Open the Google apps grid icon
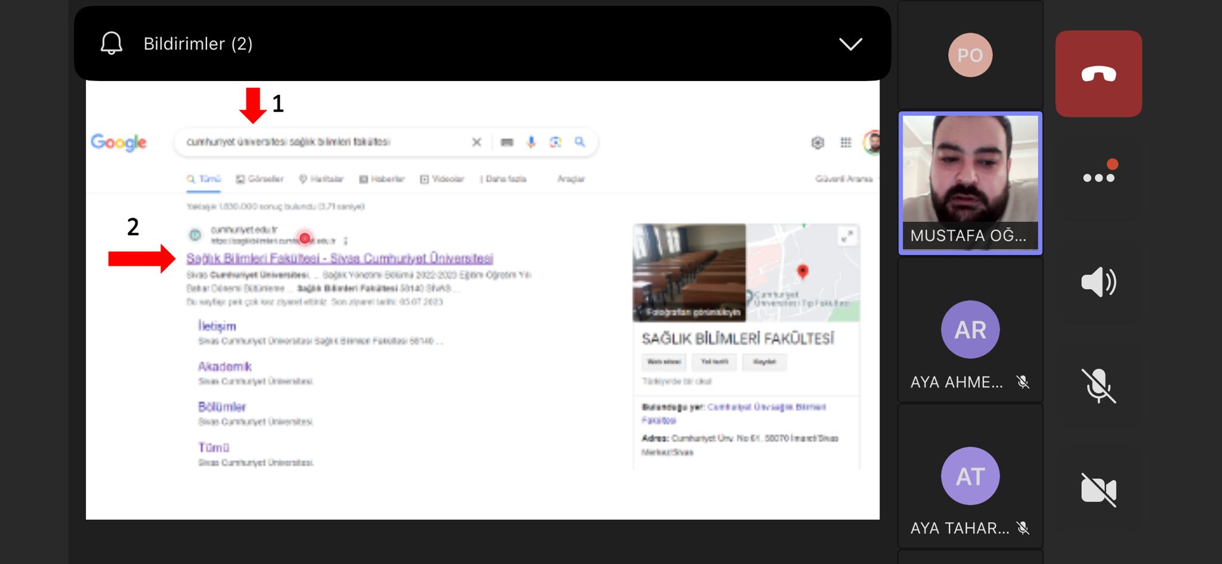The image size is (1222, 564). click(845, 142)
